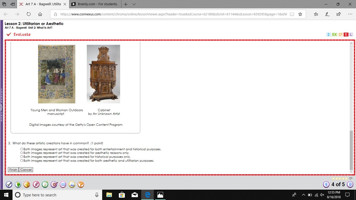This screenshot has width=356, height=200.
Task: Open the browser Settings and more menu
Action: [x=350, y=14]
